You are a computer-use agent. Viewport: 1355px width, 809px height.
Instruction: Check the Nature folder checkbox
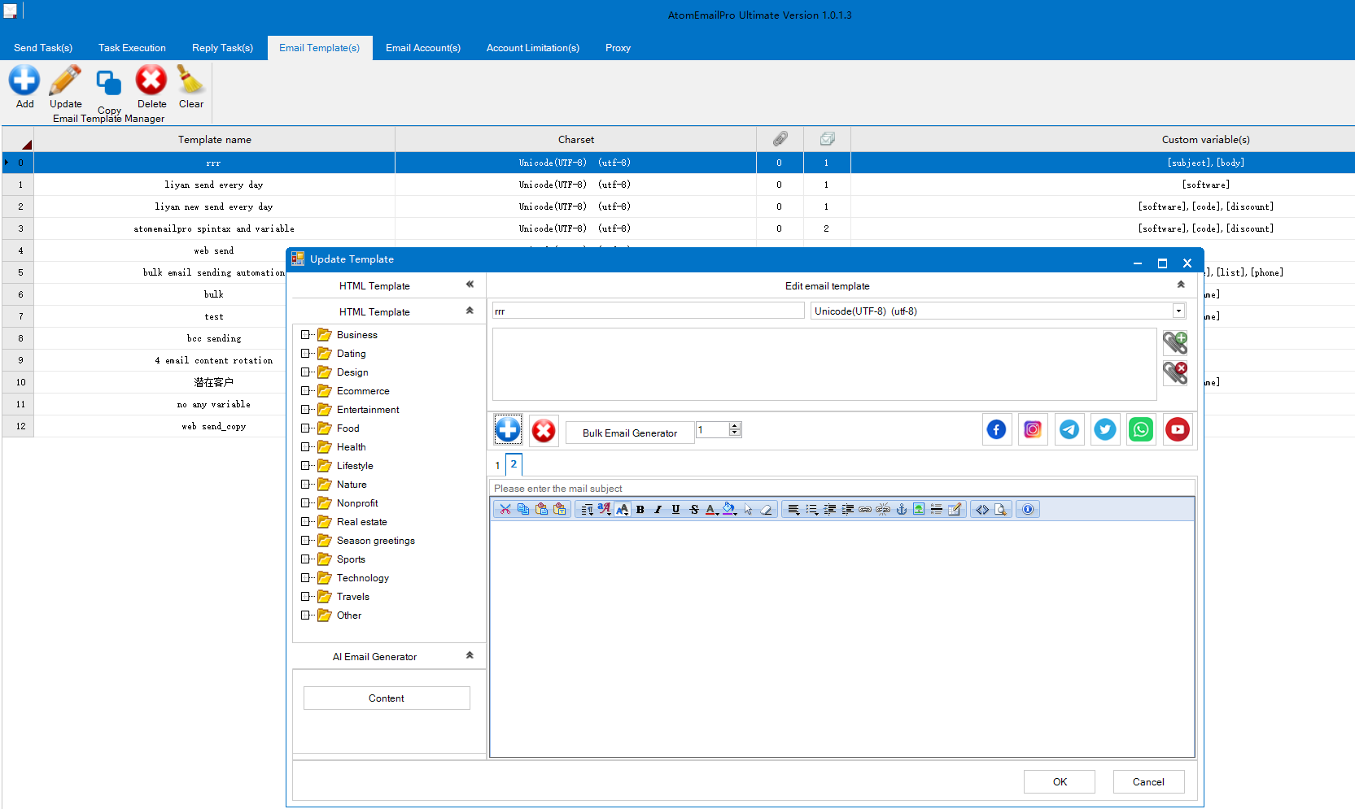point(306,484)
